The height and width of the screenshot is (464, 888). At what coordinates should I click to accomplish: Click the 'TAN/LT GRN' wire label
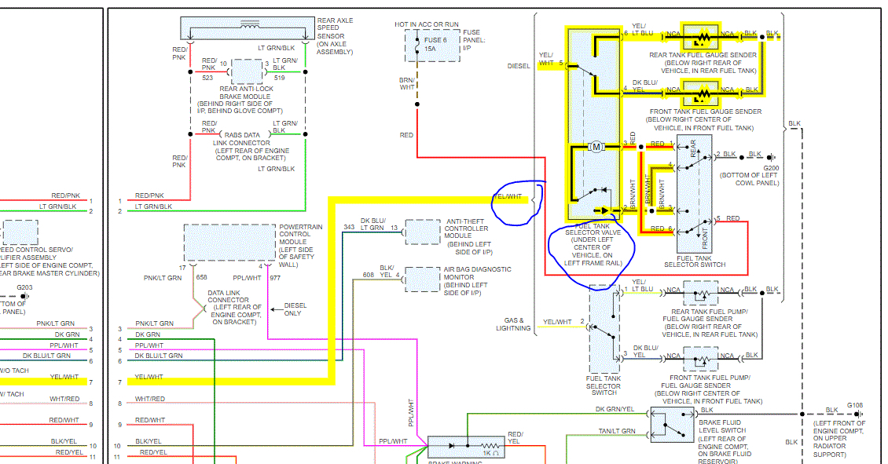tap(617, 431)
